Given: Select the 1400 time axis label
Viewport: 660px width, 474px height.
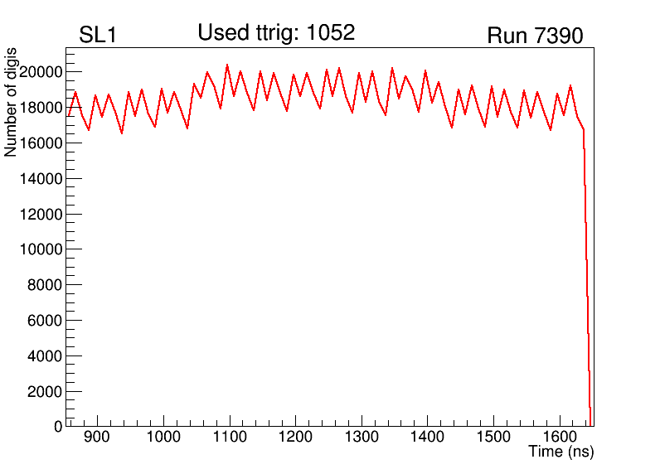Looking at the screenshot, I should point(427,437).
